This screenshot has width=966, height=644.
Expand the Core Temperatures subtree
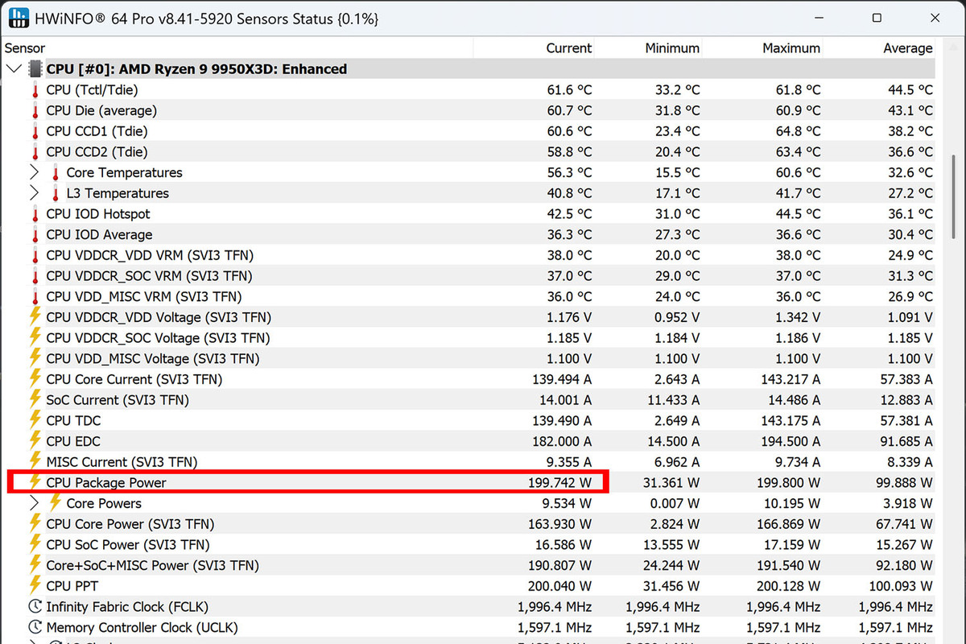pos(34,173)
